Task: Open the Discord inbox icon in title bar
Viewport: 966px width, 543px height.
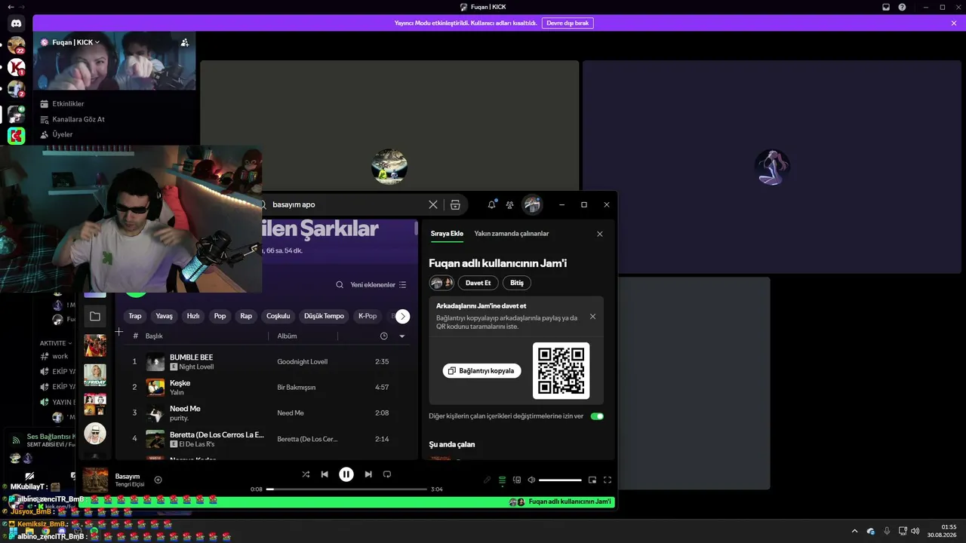Action: pos(886,7)
